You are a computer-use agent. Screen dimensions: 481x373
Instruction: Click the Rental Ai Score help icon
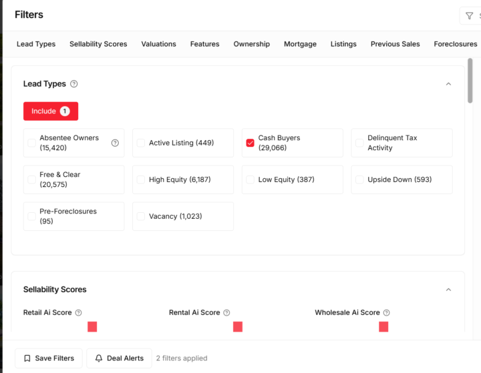226,313
